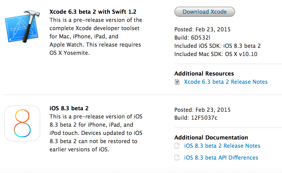Click the Posted date under Download Xcode
The image size is (282, 173).
point(202,30)
